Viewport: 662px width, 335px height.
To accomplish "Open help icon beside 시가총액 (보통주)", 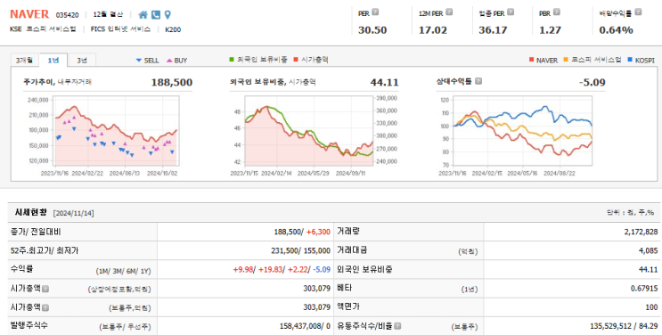I will pyautogui.click(x=45, y=308).
